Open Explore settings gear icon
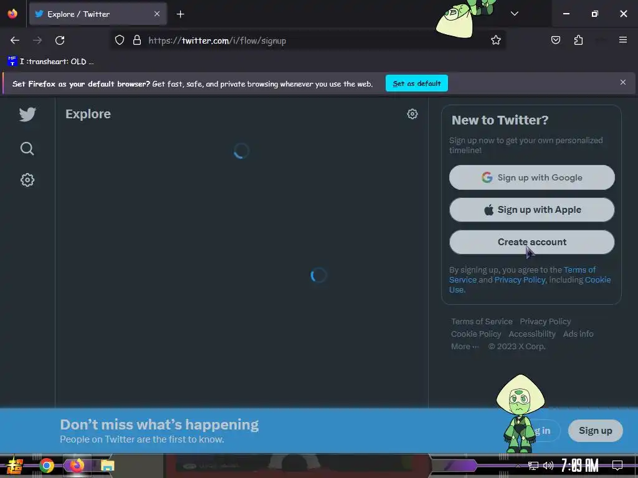Screen dimensions: 638x478 click(412, 114)
